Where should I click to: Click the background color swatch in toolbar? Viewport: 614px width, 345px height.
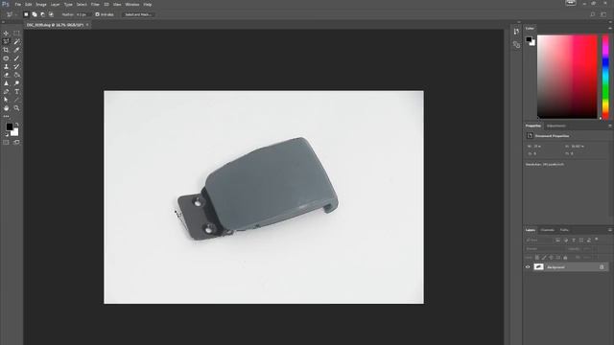pyautogui.click(x=15, y=133)
